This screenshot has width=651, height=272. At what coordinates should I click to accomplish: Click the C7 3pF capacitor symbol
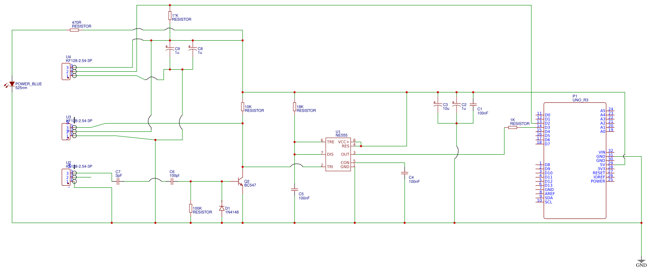pos(118,181)
